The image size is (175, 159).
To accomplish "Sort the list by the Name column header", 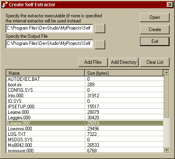I will click(46, 73).
